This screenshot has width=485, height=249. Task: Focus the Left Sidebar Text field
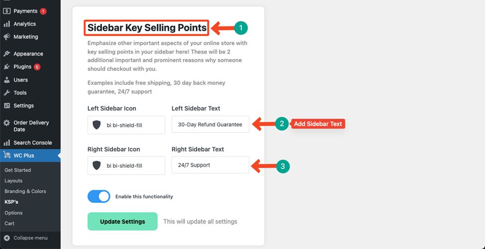coord(210,124)
